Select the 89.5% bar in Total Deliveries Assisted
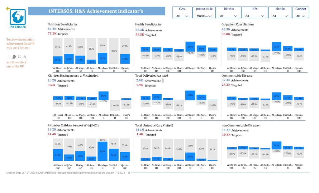The image size is (319, 193). (x=190, y=95)
